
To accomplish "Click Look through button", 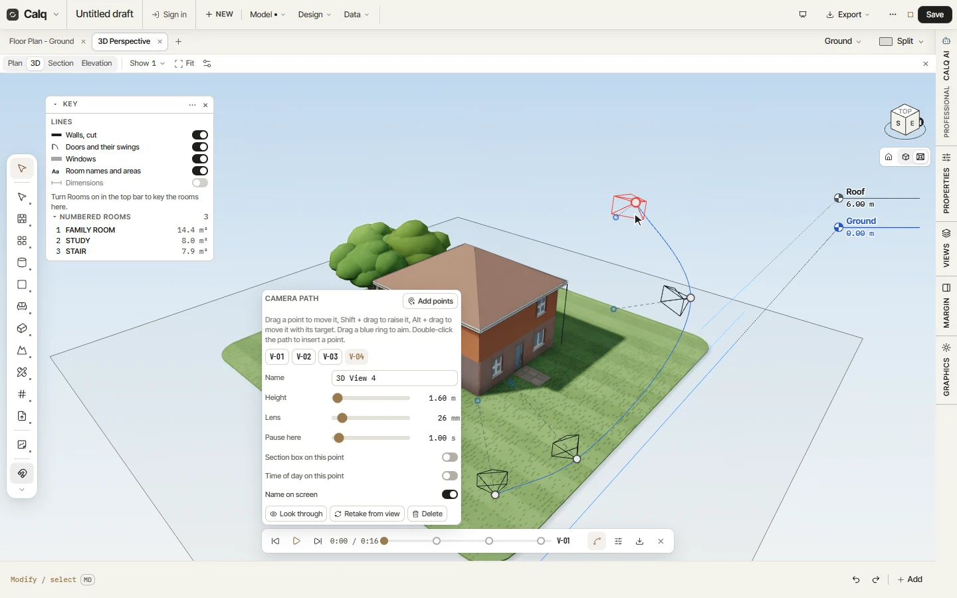I will pos(296,514).
